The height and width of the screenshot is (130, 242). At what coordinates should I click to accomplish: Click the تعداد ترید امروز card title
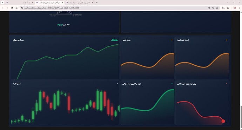[x=183, y=40]
